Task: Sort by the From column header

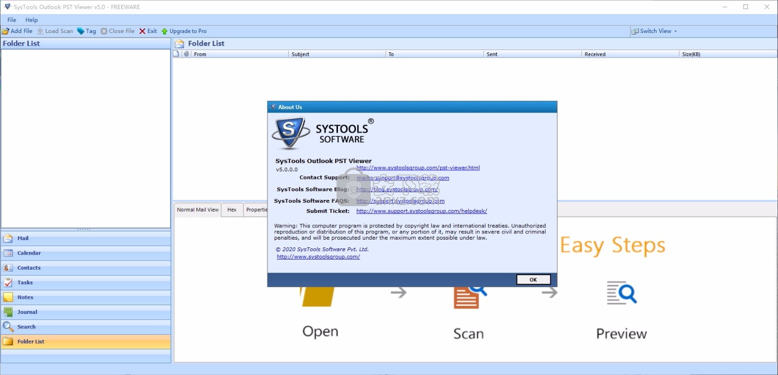Action: tap(240, 54)
